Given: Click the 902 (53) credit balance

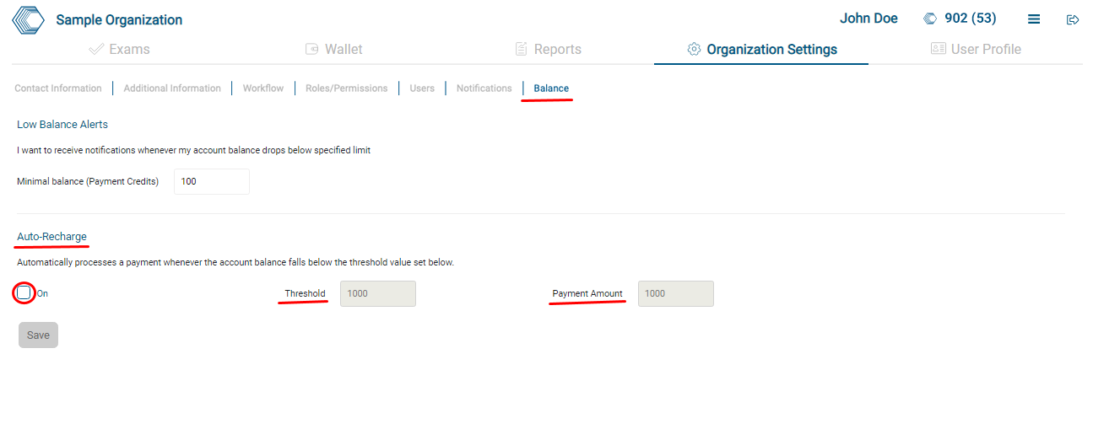Looking at the screenshot, I should click(971, 18).
